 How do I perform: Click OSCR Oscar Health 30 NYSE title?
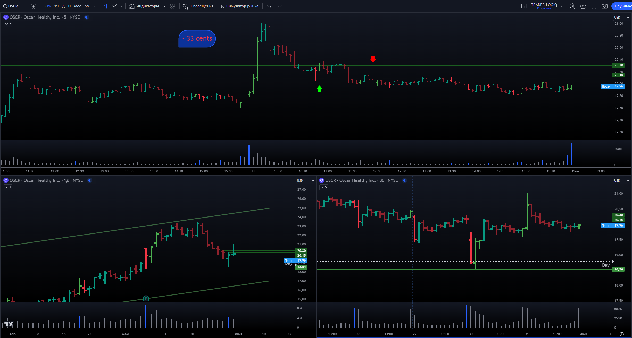point(361,180)
